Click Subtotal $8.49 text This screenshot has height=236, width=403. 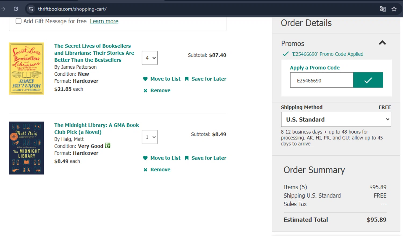point(208,134)
